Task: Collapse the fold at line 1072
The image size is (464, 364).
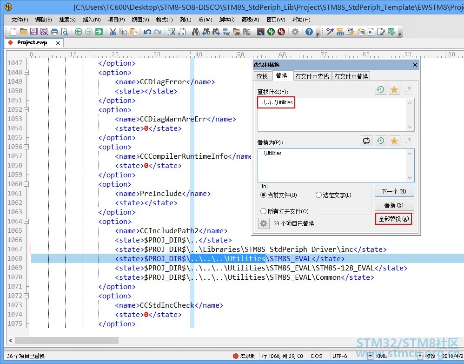Action: tap(27, 296)
